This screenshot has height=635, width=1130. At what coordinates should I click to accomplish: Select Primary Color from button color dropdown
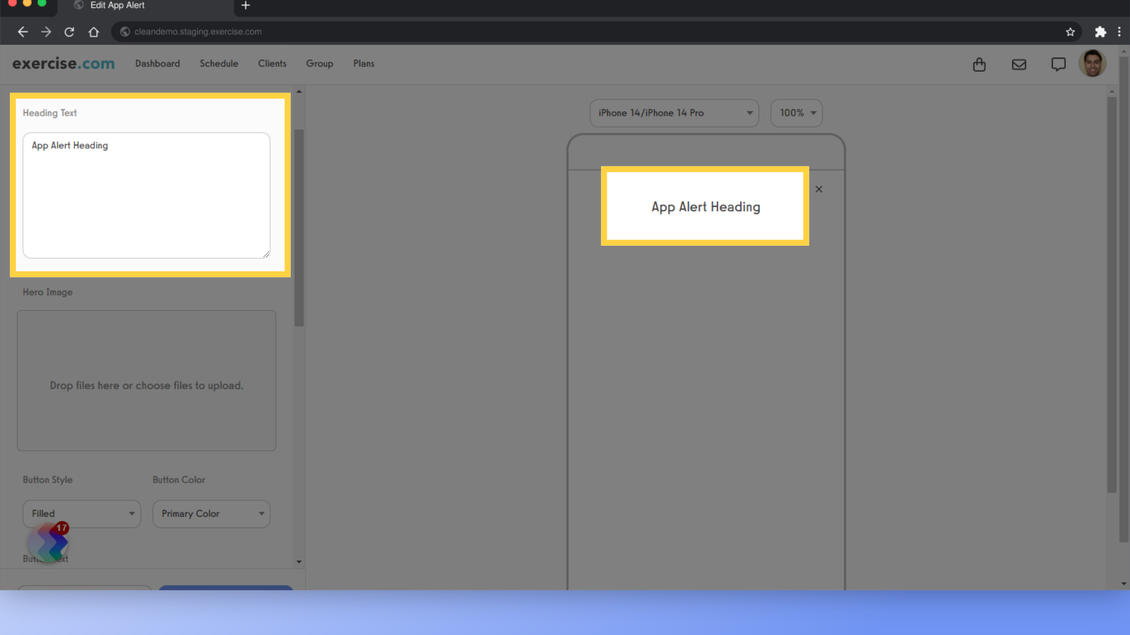(x=211, y=513)
